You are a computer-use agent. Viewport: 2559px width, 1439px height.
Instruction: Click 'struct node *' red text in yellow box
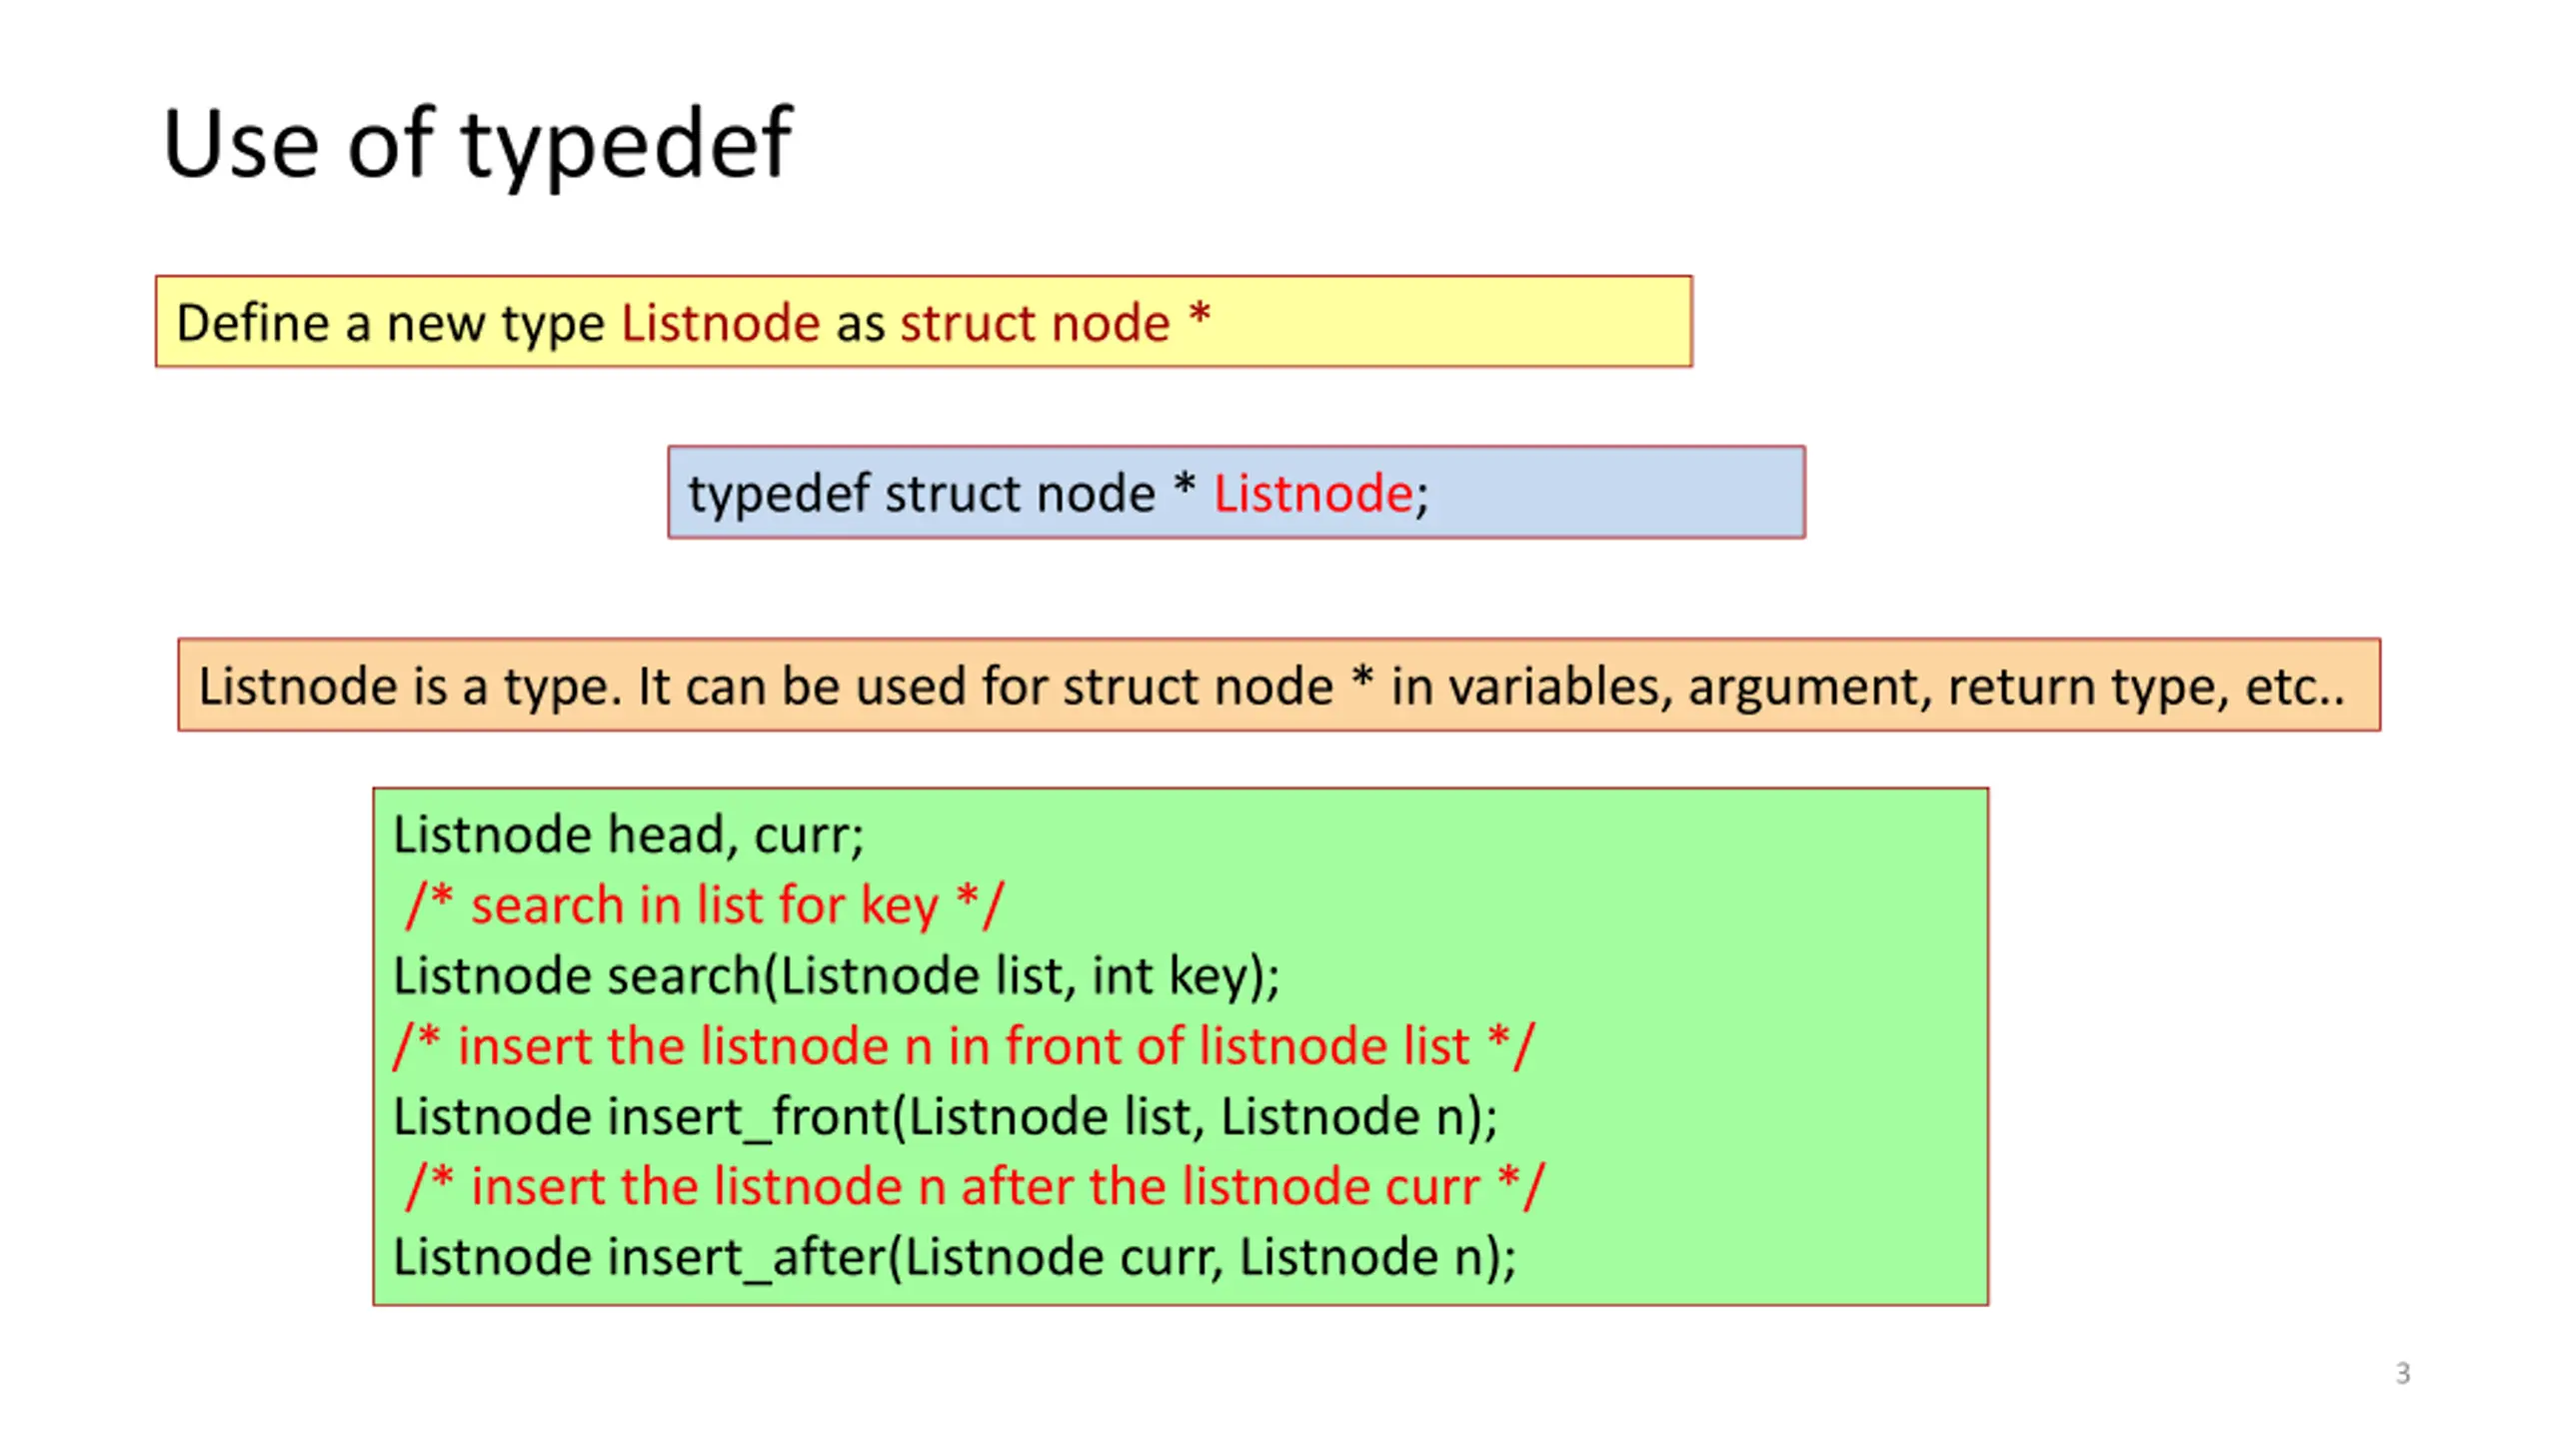click(x=1056, y=323)
